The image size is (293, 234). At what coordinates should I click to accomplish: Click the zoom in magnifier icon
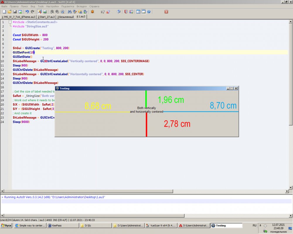52,12
